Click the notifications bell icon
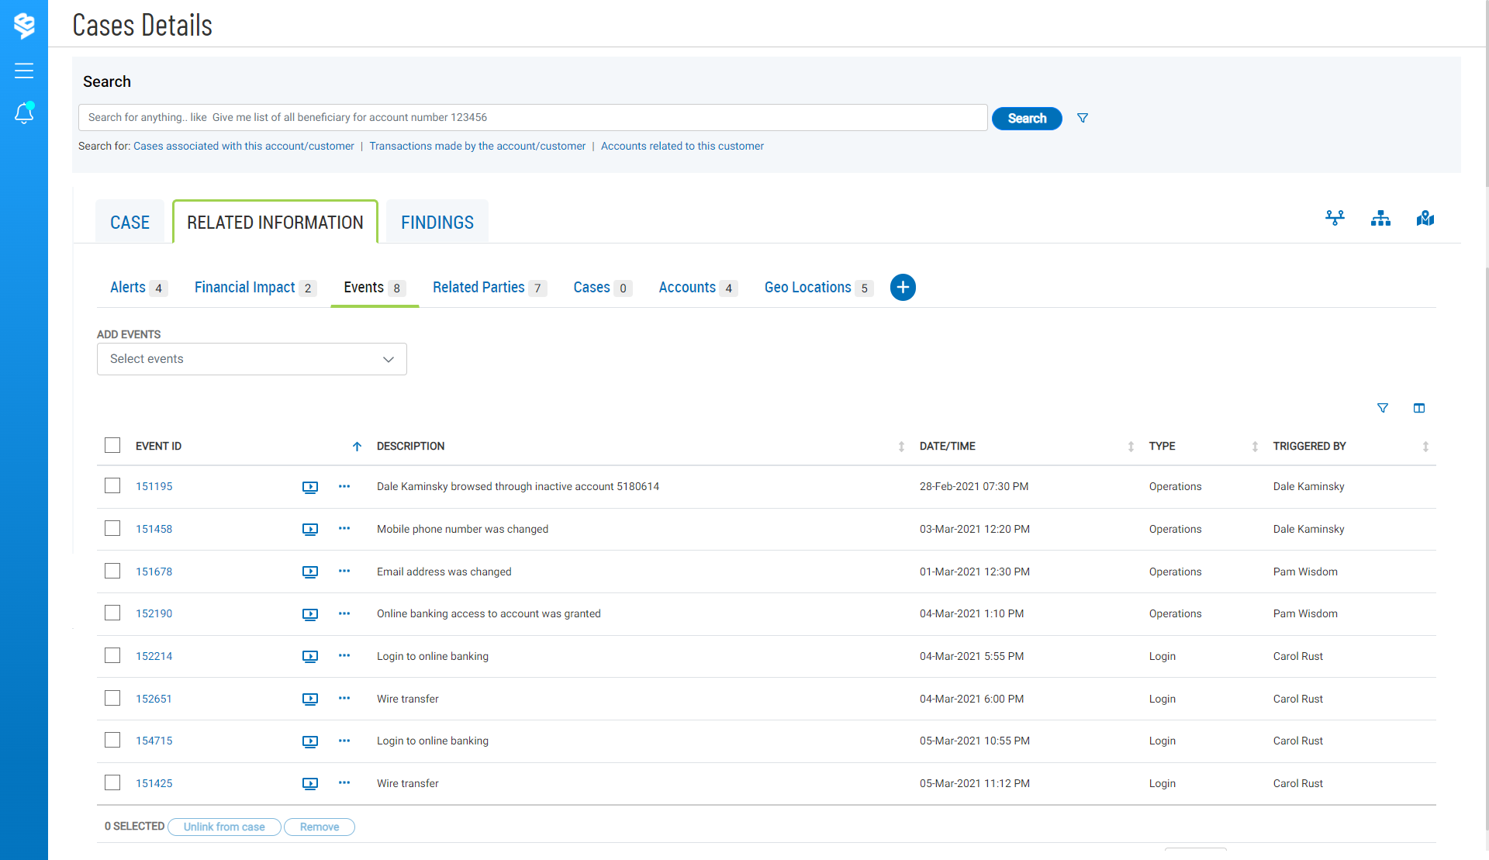 click(x=24, y=113)
